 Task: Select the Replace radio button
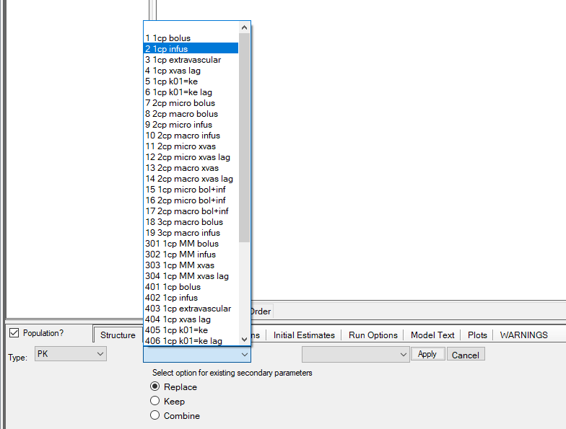point(154,386)
